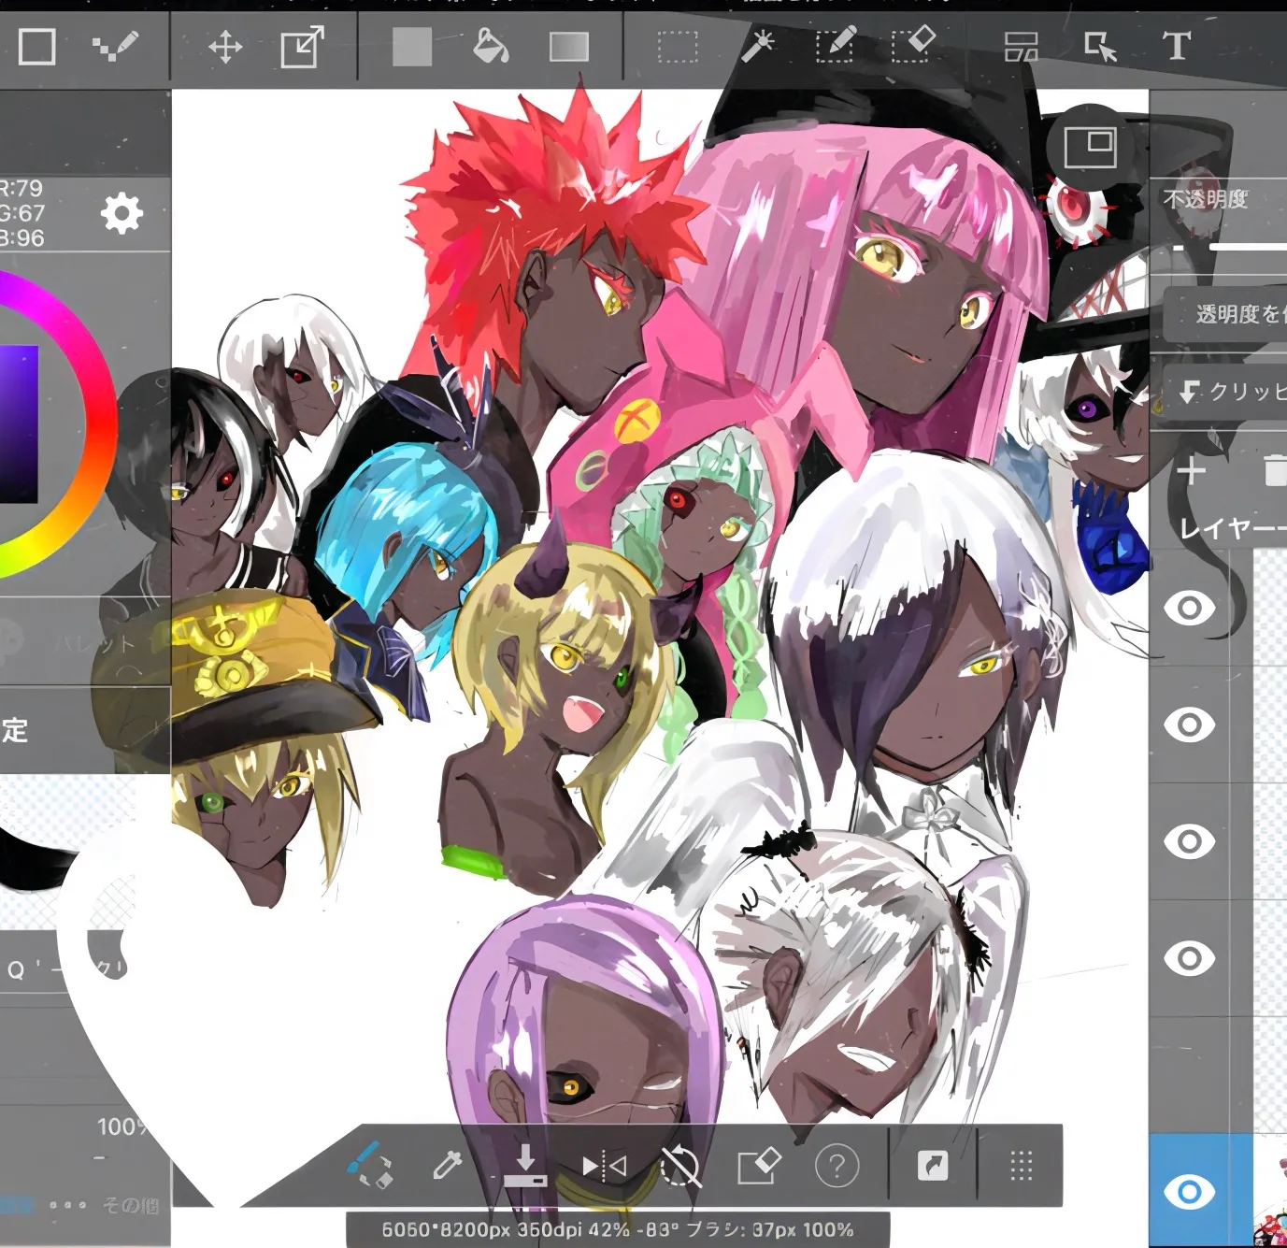Open the navigator window icon
The image size is (1287, 1248).
[1090, 147]
